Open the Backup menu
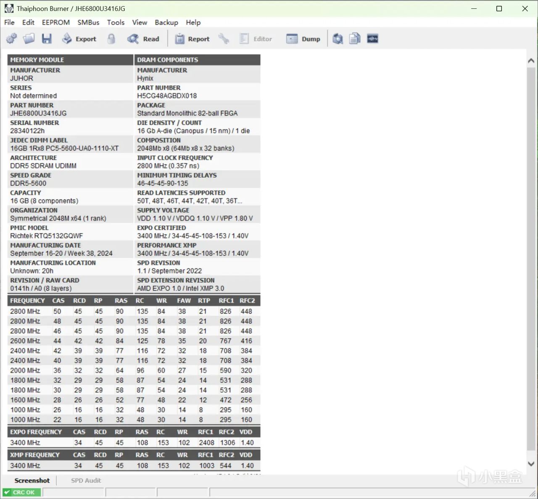 (x=166, y=22)
